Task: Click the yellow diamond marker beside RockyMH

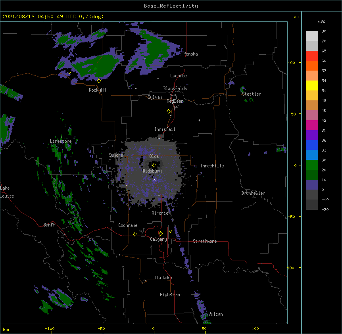Action: pyautogui.click(x=99, y=81)
